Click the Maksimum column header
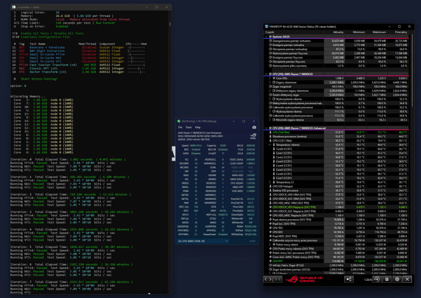Image resolution: width=421 pixels, height=298 pixels. click(x=379, y=32)
